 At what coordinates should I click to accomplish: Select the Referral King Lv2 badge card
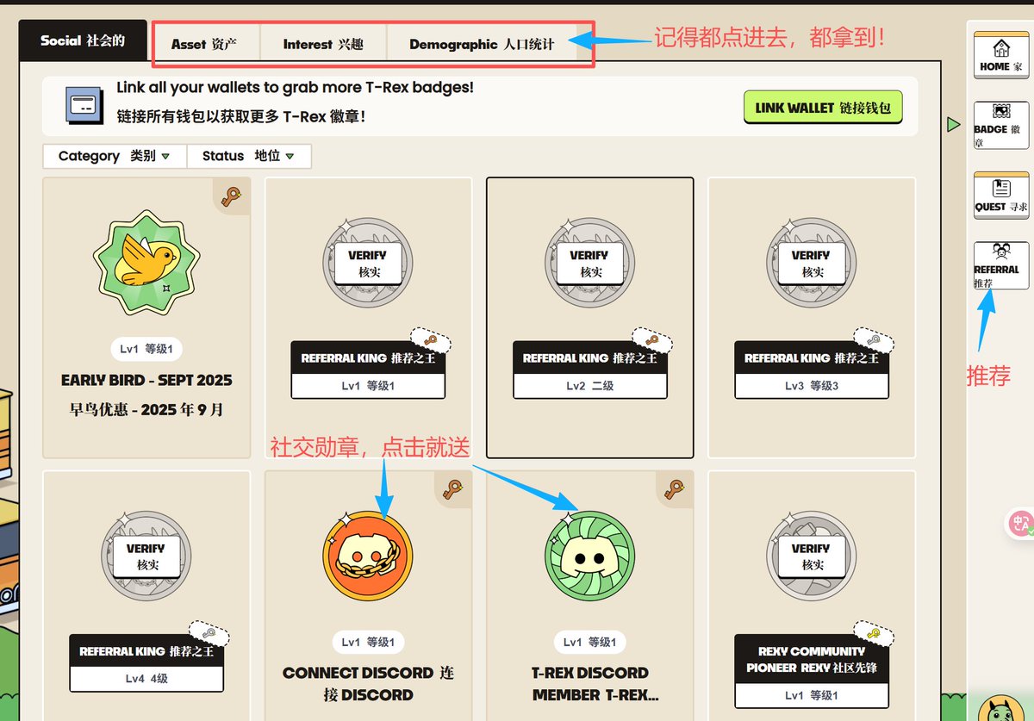pyautogui.click(x=590, y=318)
